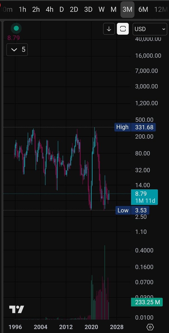
Task: Select the 4h timeframe
Action: [49, 9]
